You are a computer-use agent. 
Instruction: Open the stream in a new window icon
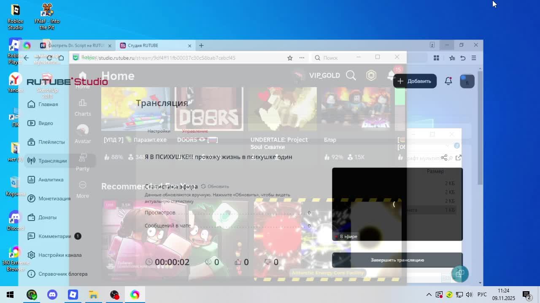[459, 158]
